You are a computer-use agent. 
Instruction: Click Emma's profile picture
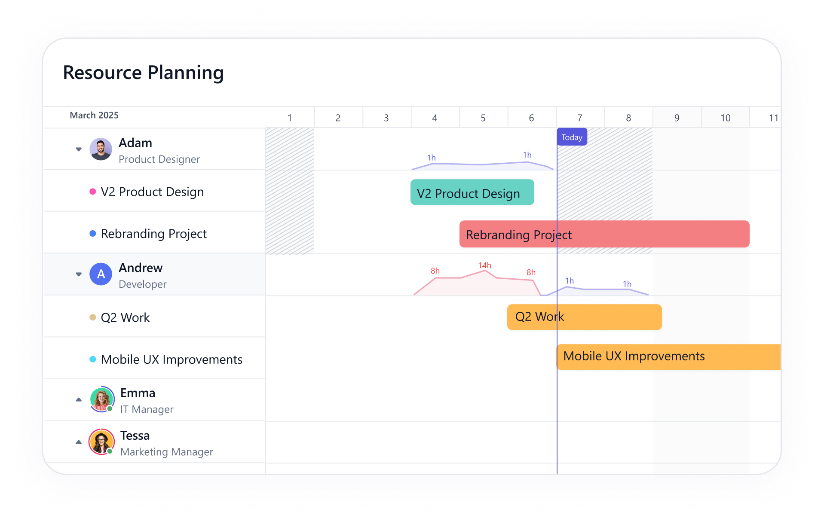[101, 399]
